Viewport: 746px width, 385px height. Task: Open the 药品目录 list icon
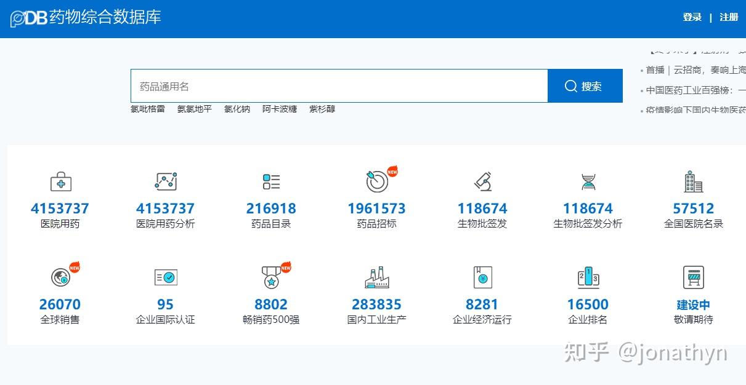pyautogui.click(x=271, y=181)
